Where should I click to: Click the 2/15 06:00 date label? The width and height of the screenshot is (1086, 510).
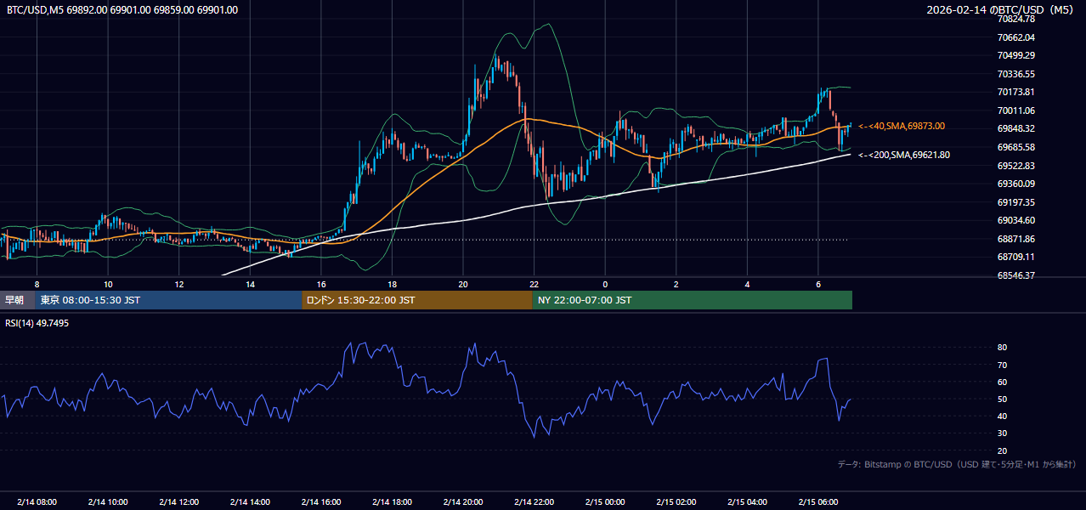point(818,501)
